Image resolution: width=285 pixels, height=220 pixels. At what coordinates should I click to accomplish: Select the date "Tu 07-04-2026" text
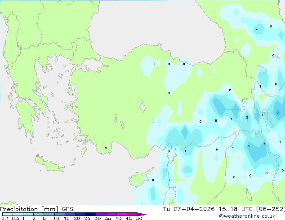189,209
